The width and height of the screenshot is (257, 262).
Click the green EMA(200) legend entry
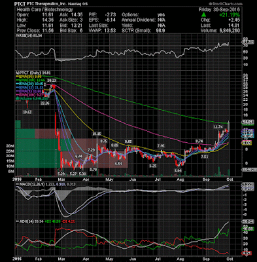tap(29, 80)
